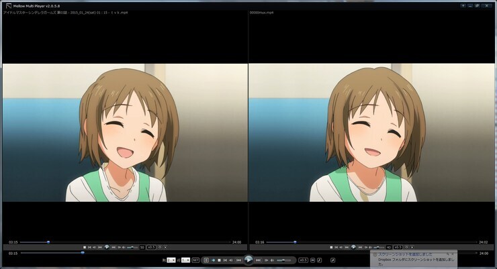
Task: Step back one frame in master controls
Action: (x=231, y=260)
